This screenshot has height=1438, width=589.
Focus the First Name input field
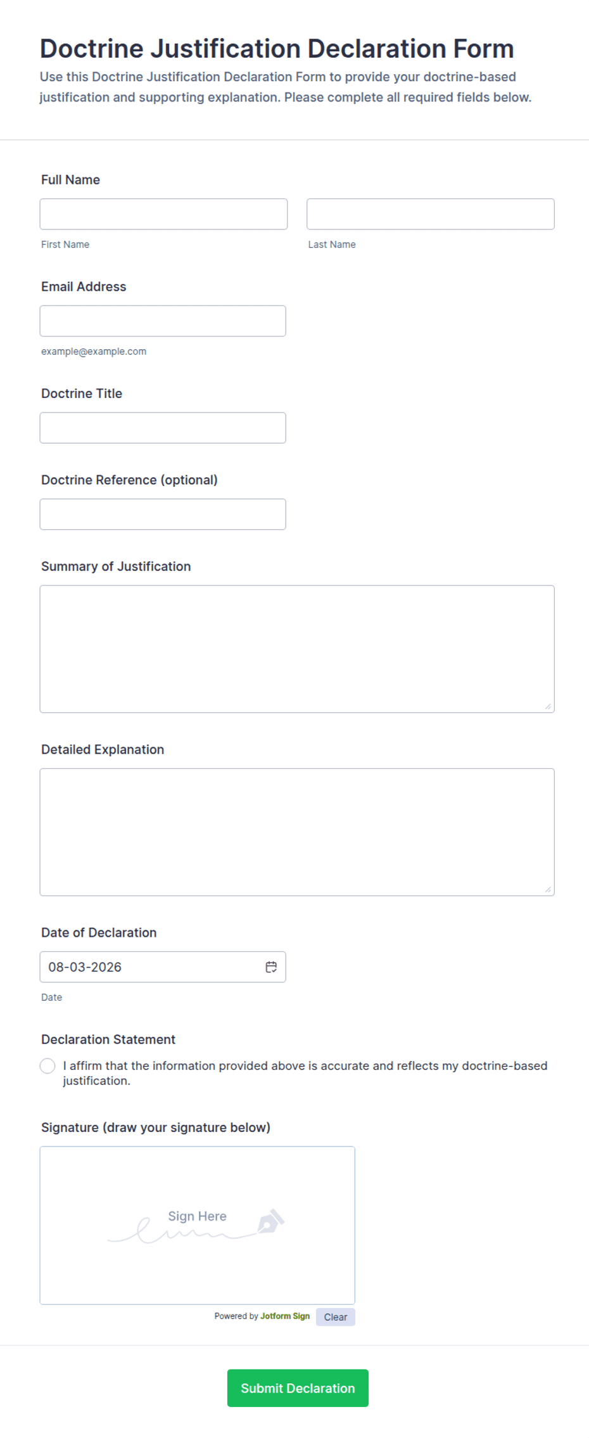[163, 214]
